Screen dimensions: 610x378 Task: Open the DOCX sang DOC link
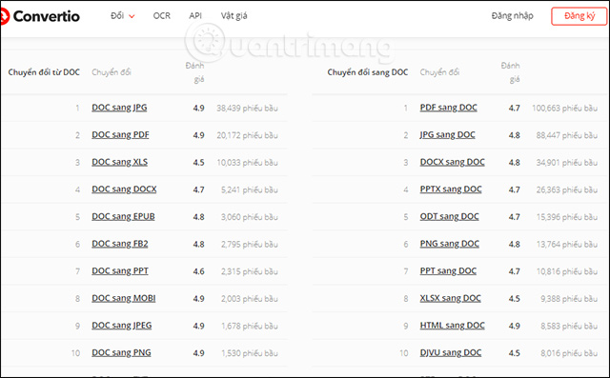pos(452,162)
